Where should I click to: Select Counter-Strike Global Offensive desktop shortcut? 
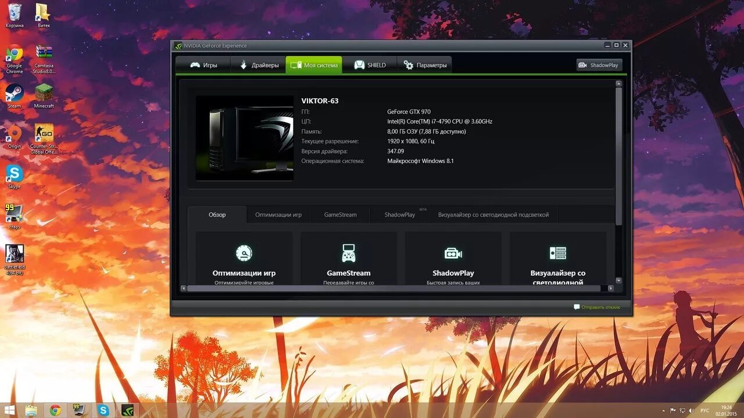tap(44, 139)
